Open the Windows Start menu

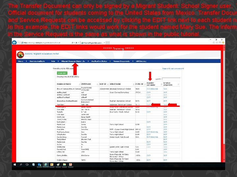click(x=15, y=165)
